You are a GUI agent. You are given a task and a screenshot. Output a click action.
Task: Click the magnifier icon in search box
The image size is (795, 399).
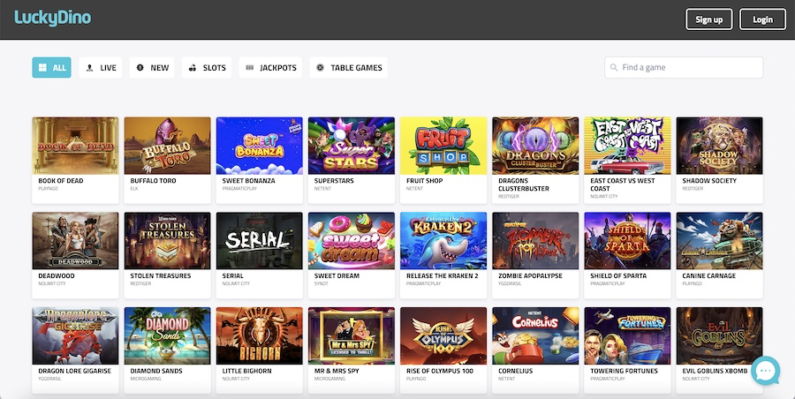pyautogui.click(x=614, y=67)
